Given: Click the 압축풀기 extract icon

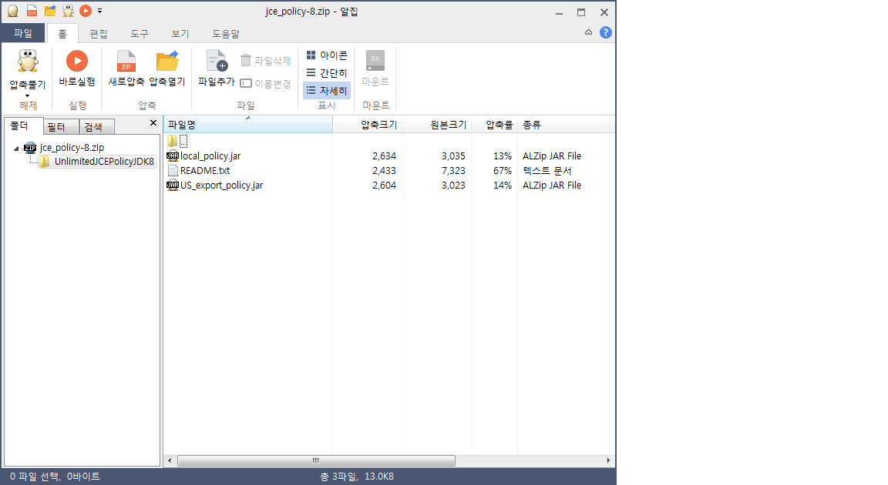Looking at the screenshot, I should coord(28,61).
